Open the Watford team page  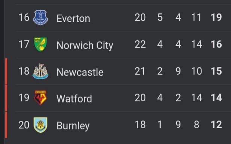[74, 99]
